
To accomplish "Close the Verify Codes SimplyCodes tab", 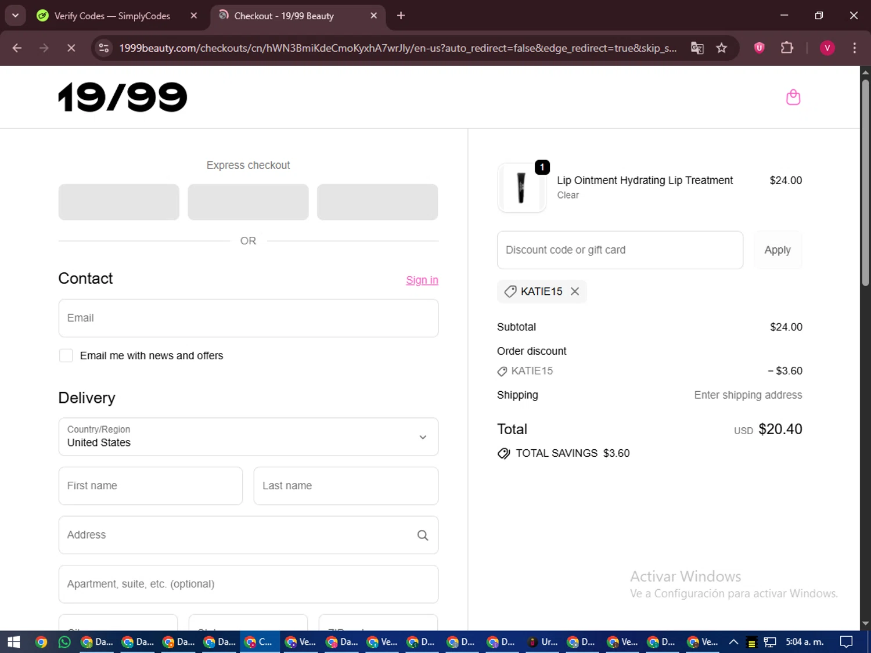I will pyautogui.click(x=194, y=16).
